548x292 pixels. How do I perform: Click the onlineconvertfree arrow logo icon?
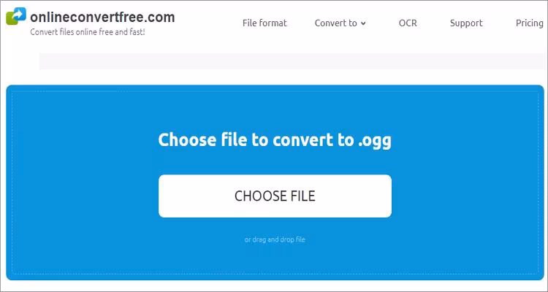click(x=16, y=16)
